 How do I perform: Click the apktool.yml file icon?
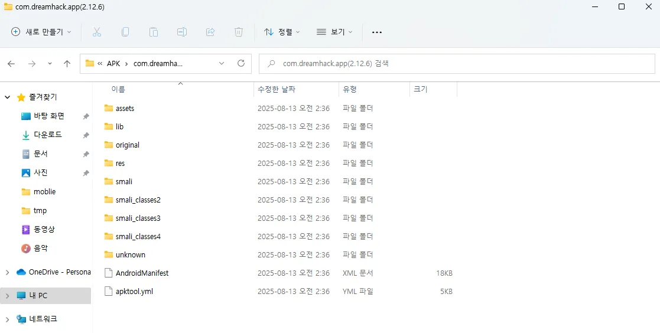click(x=109, y=291)
